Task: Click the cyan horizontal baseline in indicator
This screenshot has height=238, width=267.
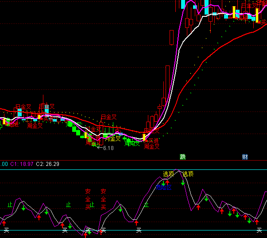Action: (199, 230)
